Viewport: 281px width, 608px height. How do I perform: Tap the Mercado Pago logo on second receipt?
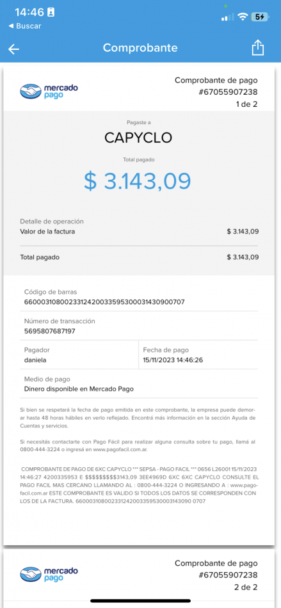point(49,574)
